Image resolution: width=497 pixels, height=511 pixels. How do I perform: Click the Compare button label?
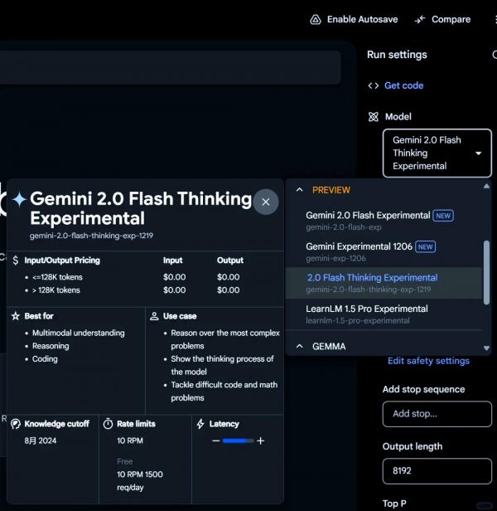451,20
